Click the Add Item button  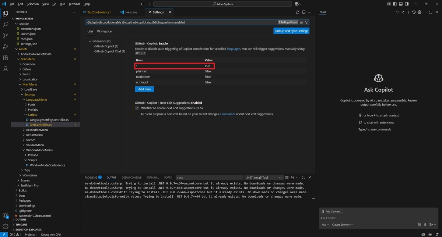point(144,89)
